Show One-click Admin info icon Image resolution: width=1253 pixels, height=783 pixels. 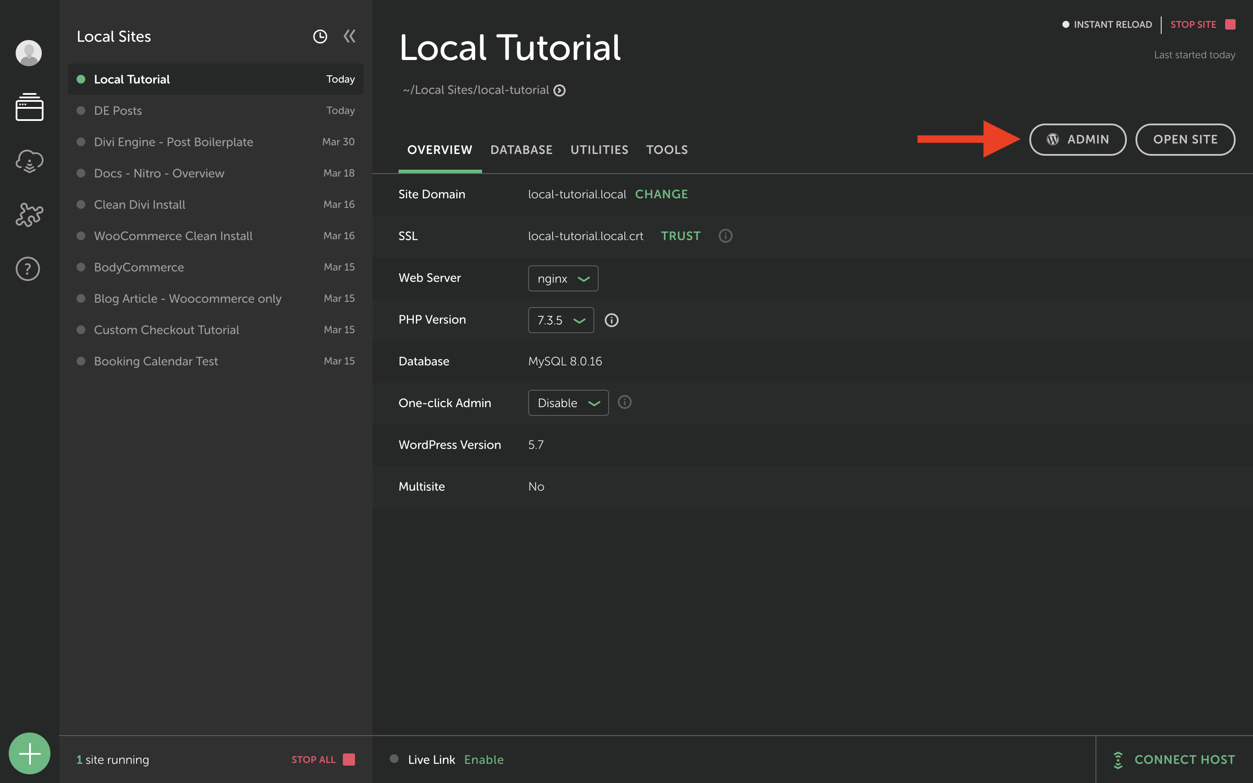(x=624, y=402)
